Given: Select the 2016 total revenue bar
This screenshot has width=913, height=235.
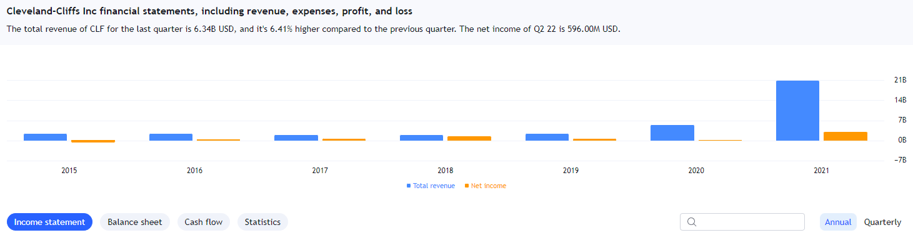Looking at the screenshot, I should [x=171, y=137].
